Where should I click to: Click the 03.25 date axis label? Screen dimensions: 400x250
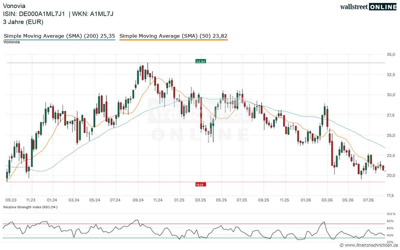(200, 200)
